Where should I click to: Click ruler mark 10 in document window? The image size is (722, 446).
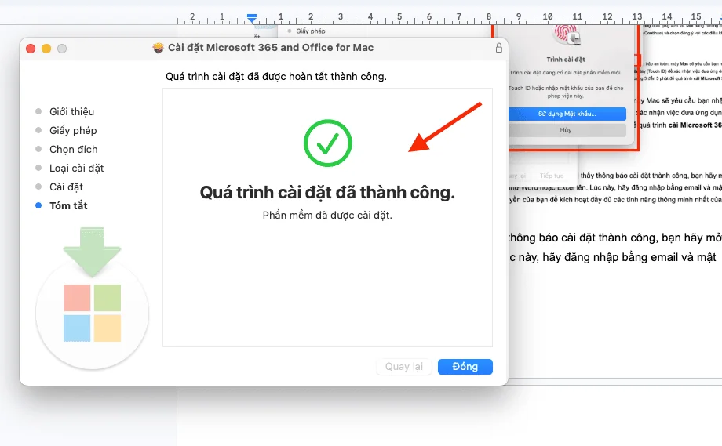point(548,16)
